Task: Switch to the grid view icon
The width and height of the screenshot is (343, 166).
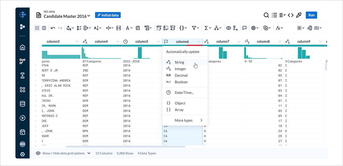Action: [x=37, y=28]
